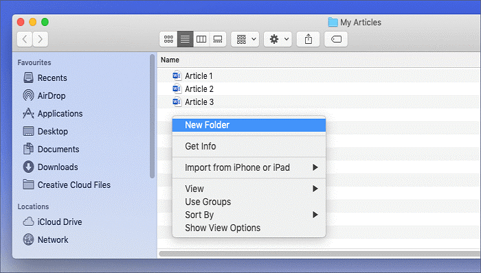Go forward with the right arrow button

[41, 39]
